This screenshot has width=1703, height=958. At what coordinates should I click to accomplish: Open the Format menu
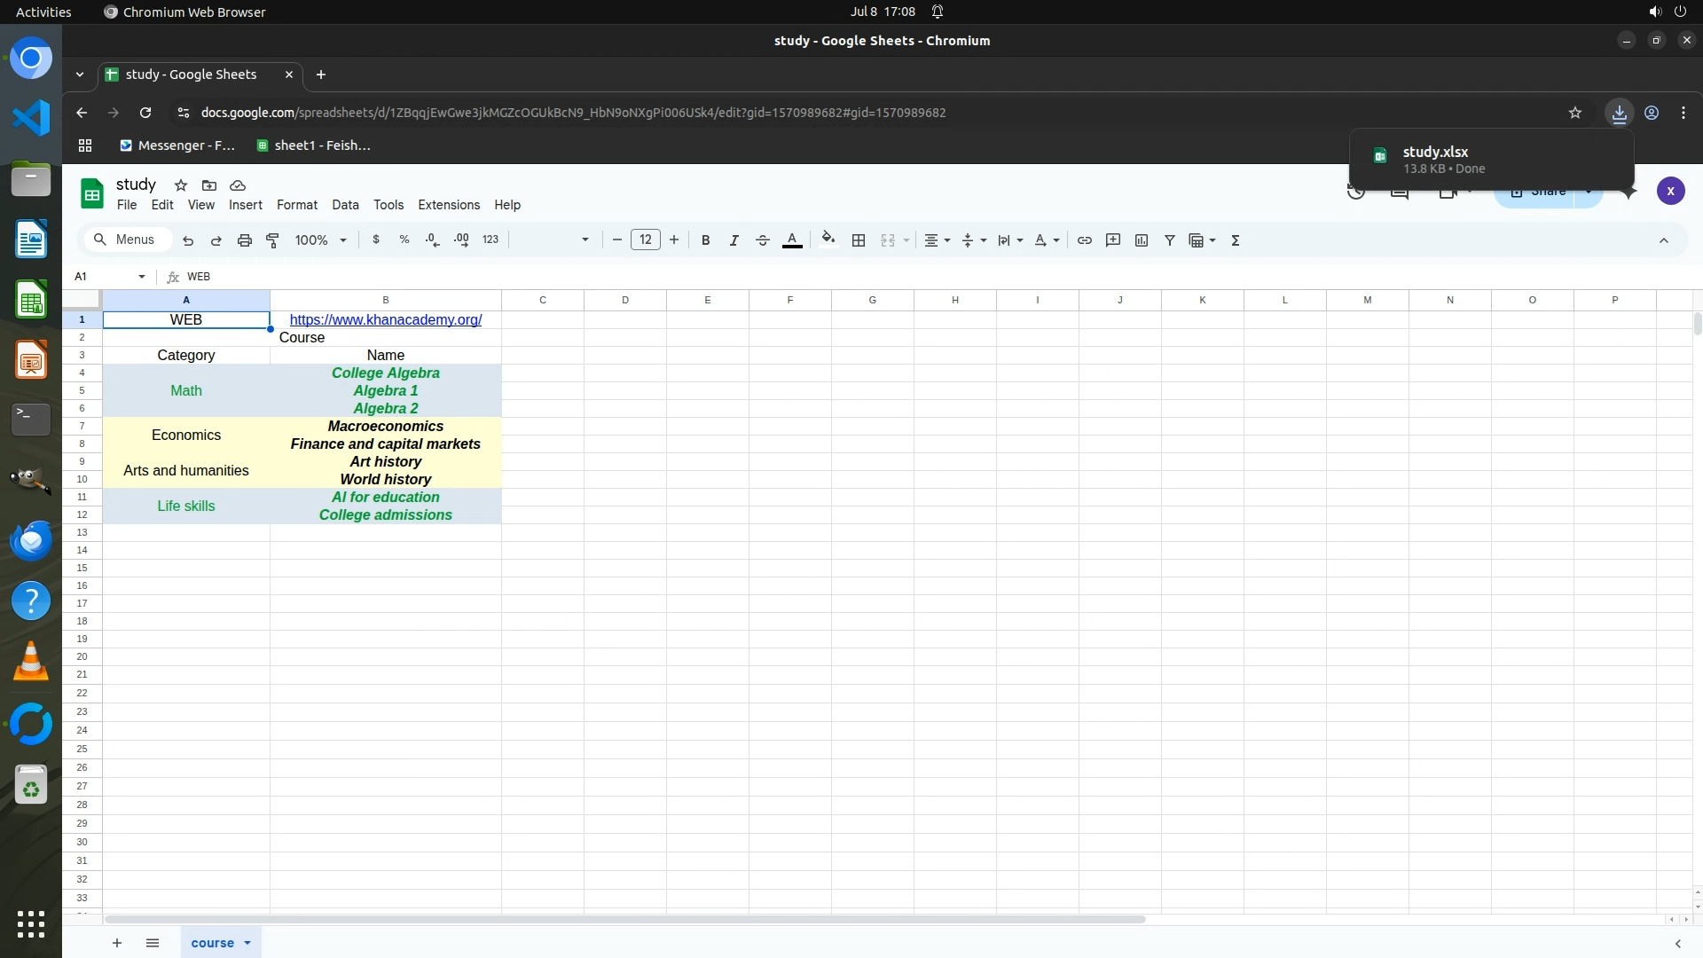coord(296,205)
